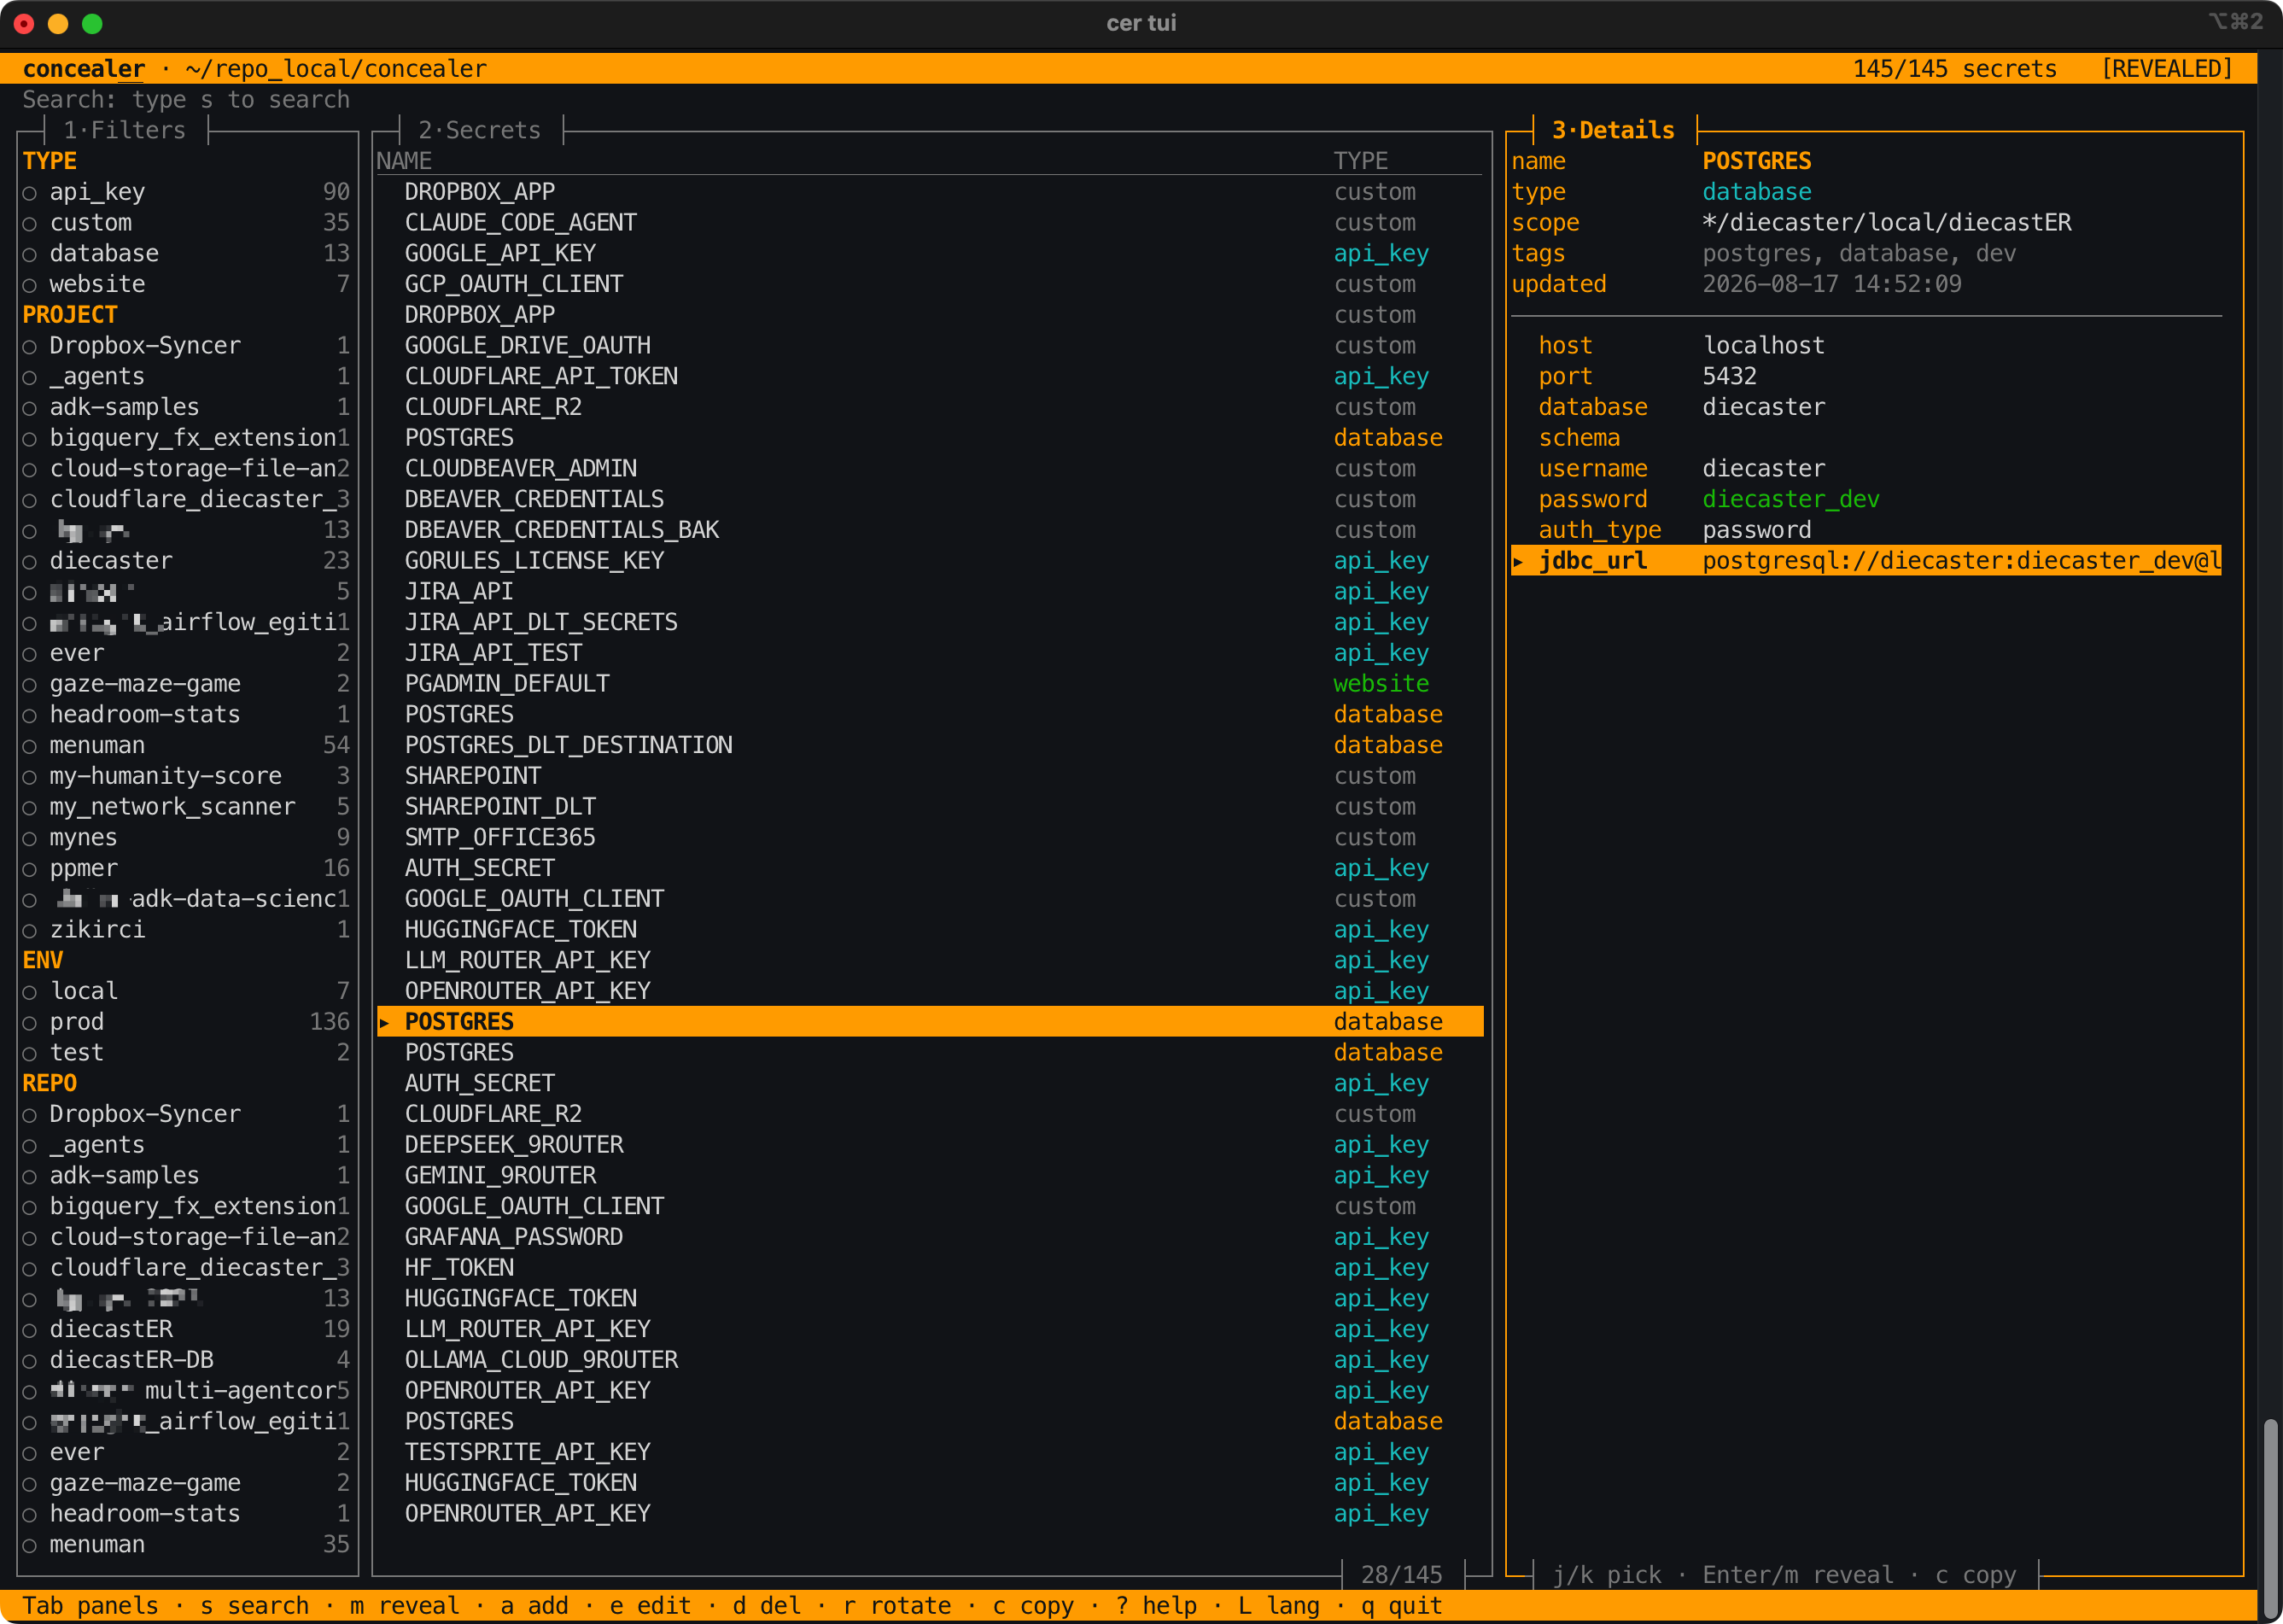Screen dimensions: 2283x1624
Task: Click the host field in Details
Action: (x=1866, y=346)
